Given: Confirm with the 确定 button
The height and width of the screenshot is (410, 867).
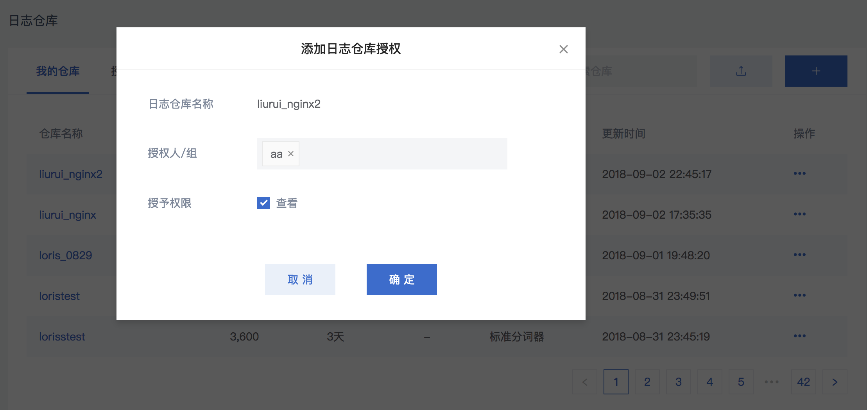Looking at the screenshot, I should pos(402,280).
